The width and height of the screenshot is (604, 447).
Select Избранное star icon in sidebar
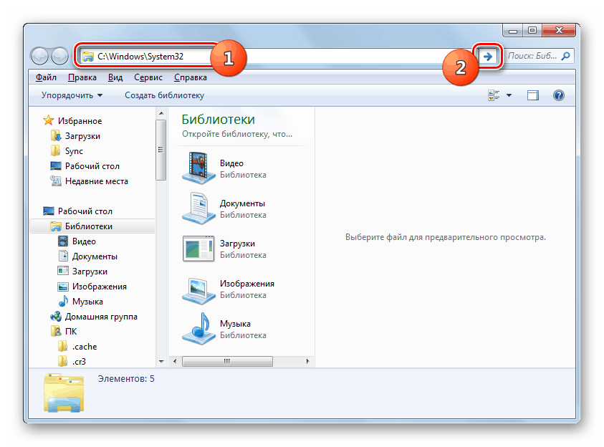pos(48,120)
